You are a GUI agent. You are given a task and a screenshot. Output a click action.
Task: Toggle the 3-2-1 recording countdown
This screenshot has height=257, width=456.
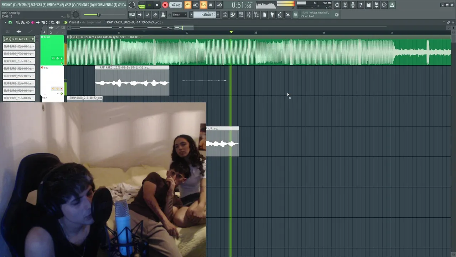pos(203,5)
